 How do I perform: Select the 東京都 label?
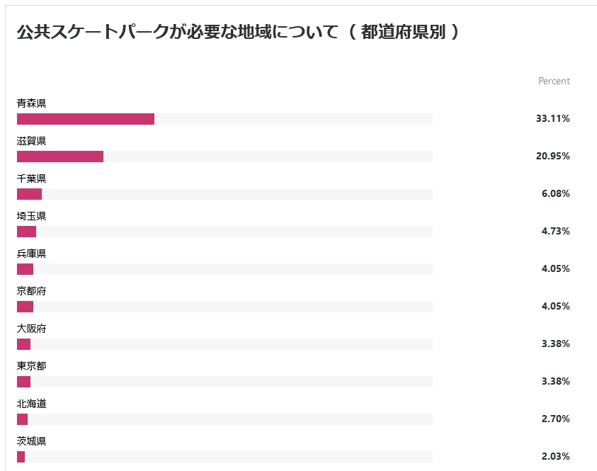pos(32,366)
